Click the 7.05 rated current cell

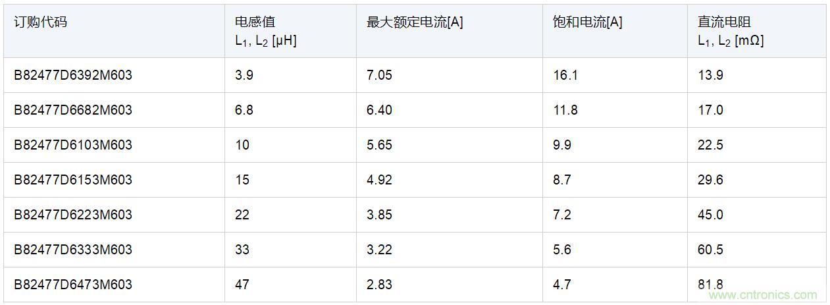(379, 75)
